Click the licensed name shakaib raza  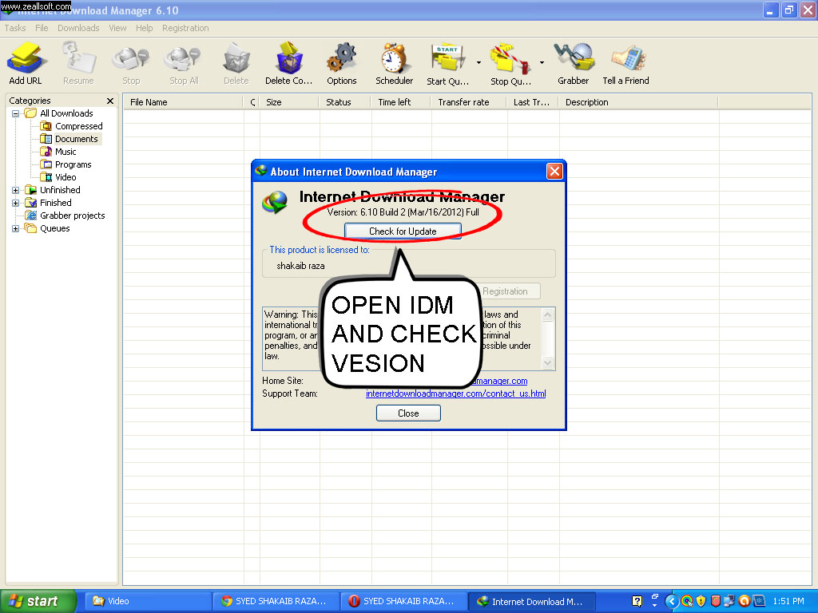(x=300, y=266)
